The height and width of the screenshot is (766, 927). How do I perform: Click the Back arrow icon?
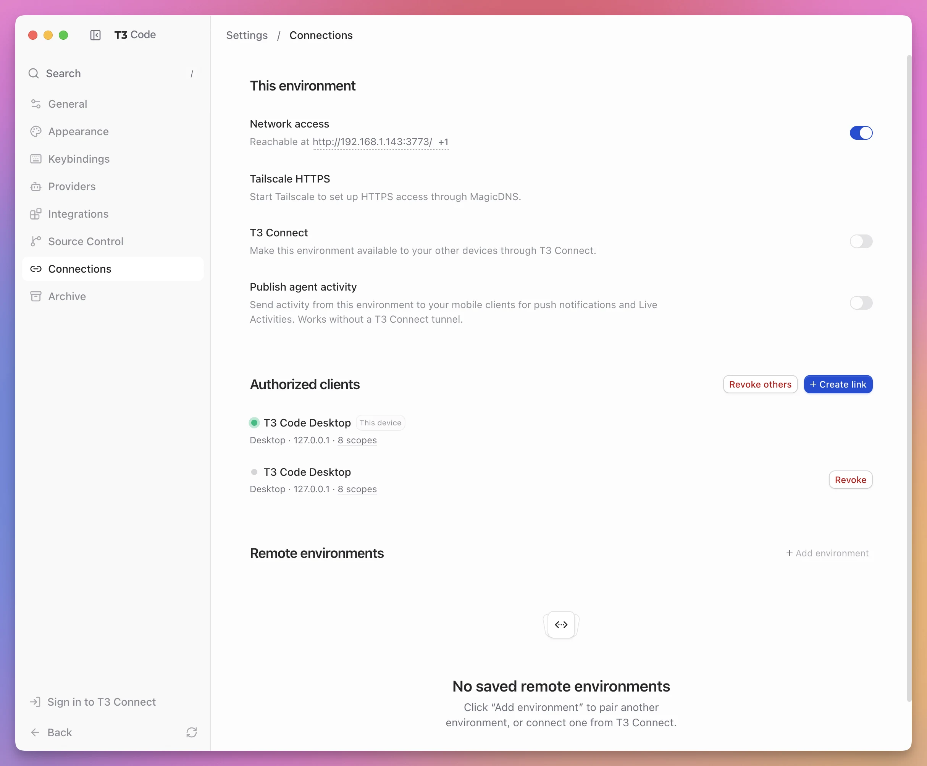[35, 732]
